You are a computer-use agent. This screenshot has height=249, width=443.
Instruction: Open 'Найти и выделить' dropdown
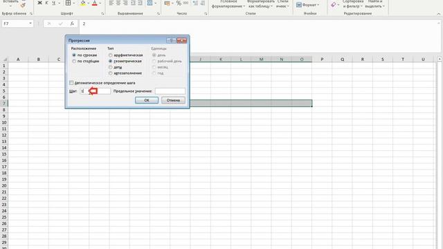pos(374,4)
